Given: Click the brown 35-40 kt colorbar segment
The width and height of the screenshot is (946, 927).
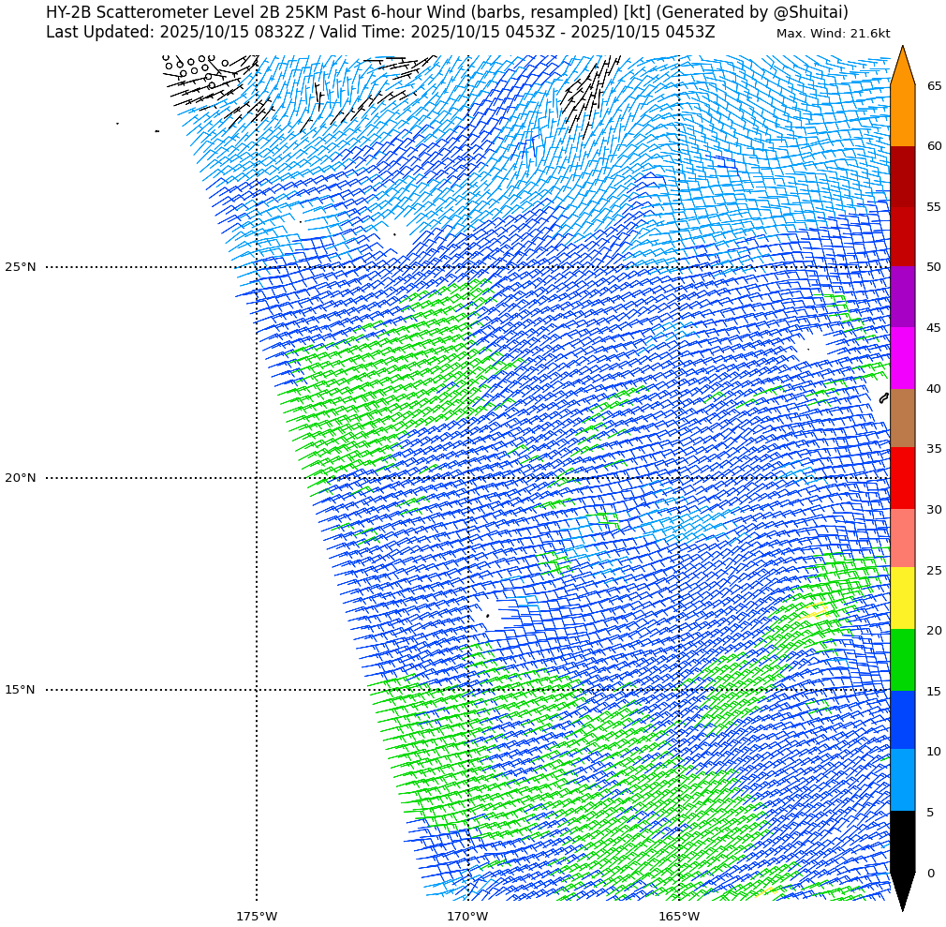Looking at the screenshot, I should [902, 418].
